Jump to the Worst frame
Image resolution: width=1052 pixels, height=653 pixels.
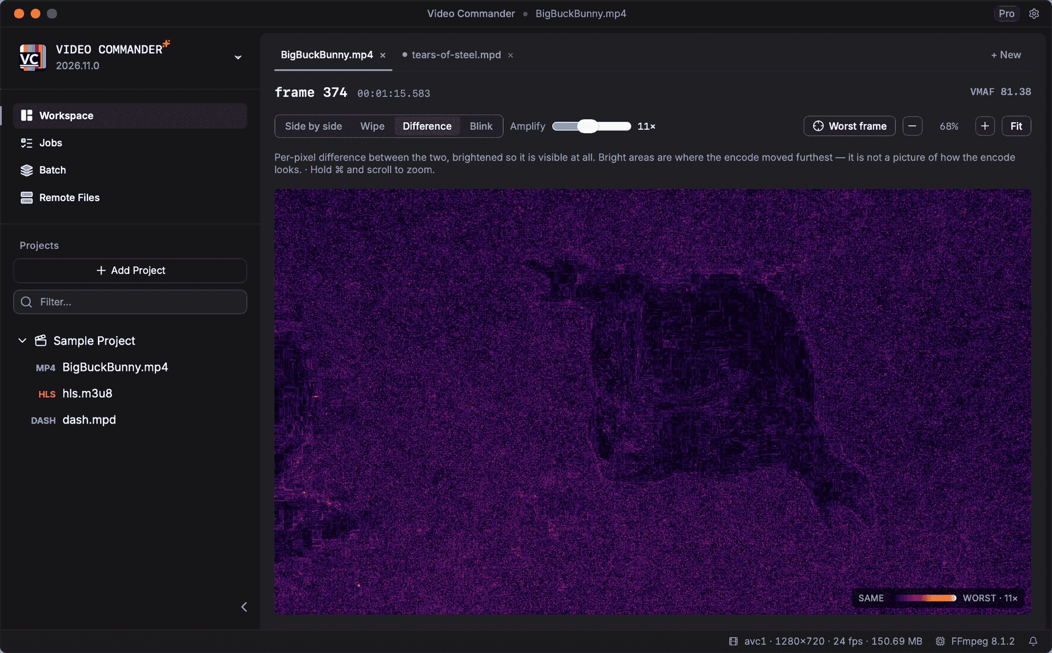pos(850,126)
